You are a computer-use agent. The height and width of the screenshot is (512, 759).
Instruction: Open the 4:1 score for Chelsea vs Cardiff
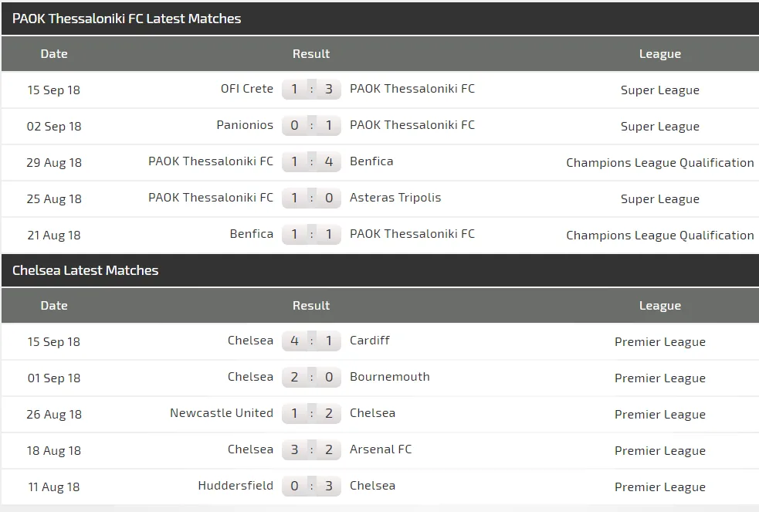click(x=311, y=341)
